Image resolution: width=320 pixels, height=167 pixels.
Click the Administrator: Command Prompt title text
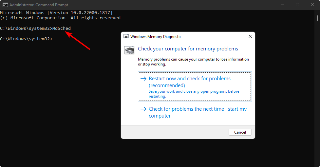(x=39, y=5)
